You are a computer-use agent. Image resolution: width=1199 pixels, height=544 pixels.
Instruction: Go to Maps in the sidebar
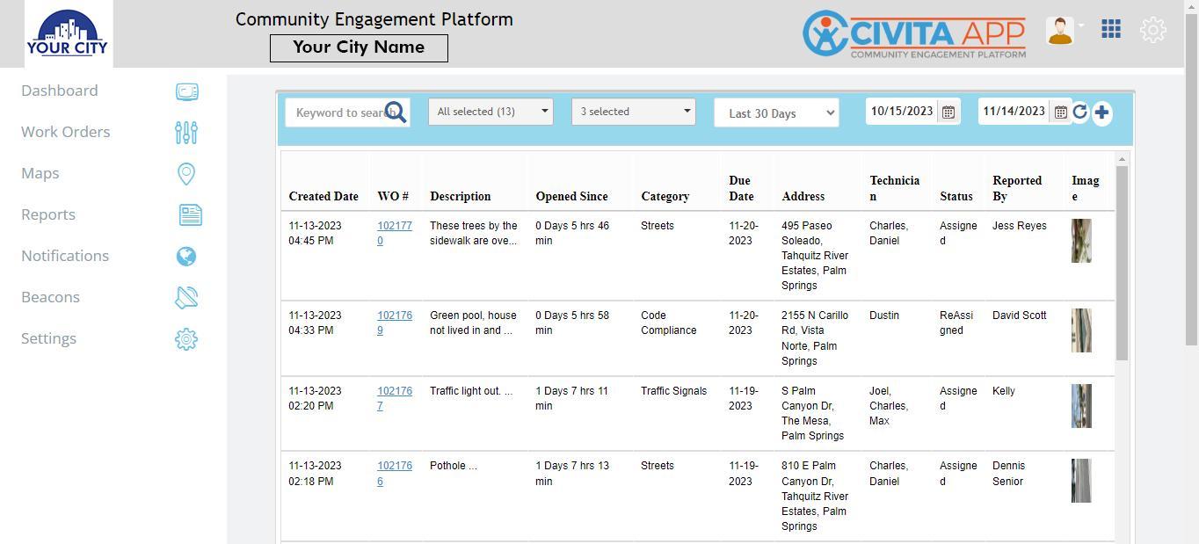[x=40, y=173]
